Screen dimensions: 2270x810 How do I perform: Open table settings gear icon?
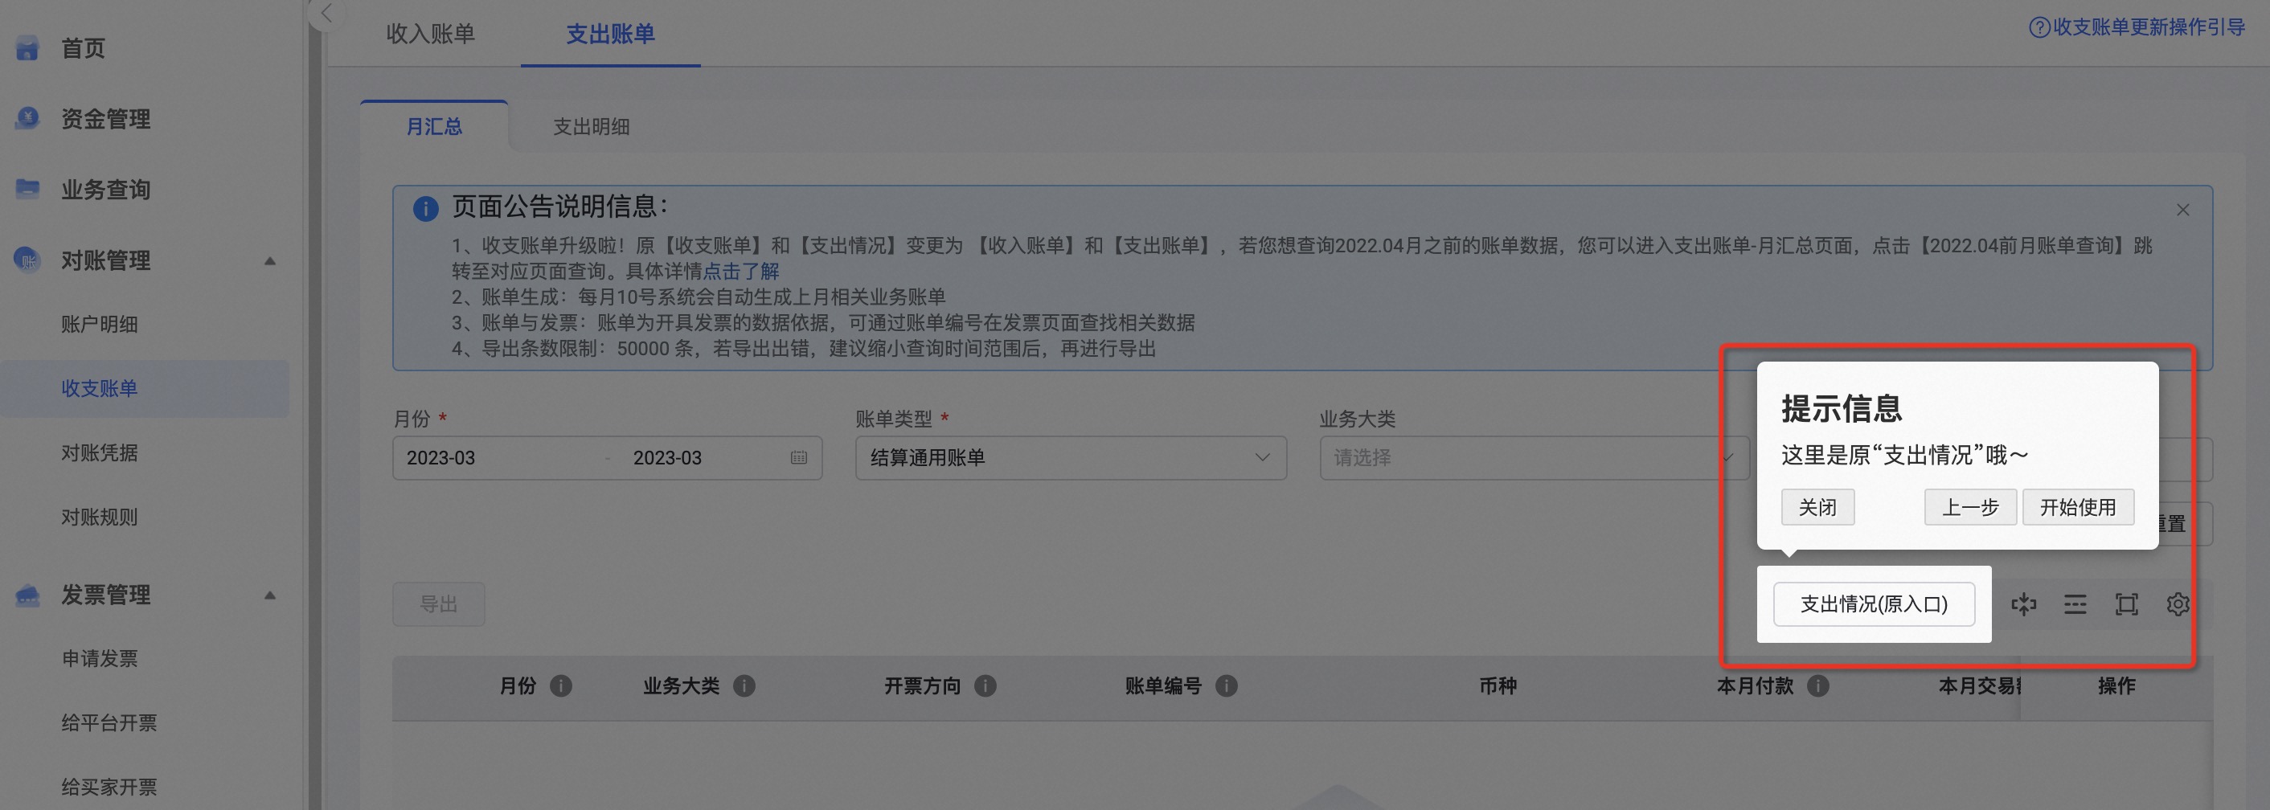2178,604
